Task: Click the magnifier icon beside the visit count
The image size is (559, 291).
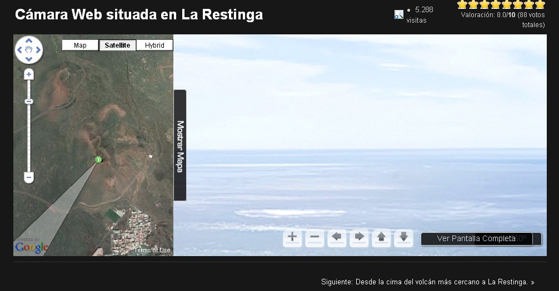Action: click(398, 15)
